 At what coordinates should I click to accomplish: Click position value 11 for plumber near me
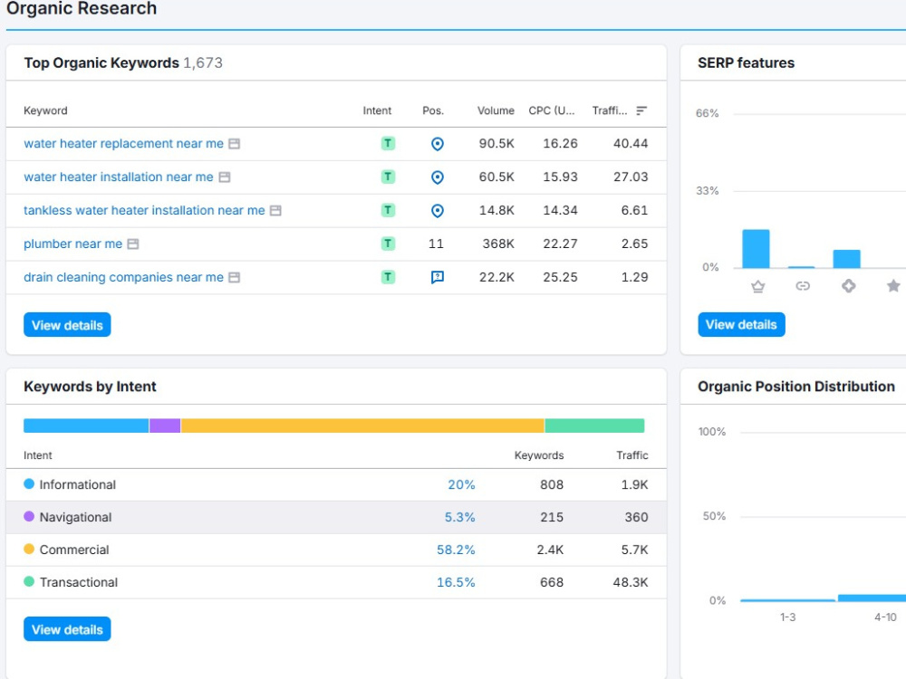(436, 244)
